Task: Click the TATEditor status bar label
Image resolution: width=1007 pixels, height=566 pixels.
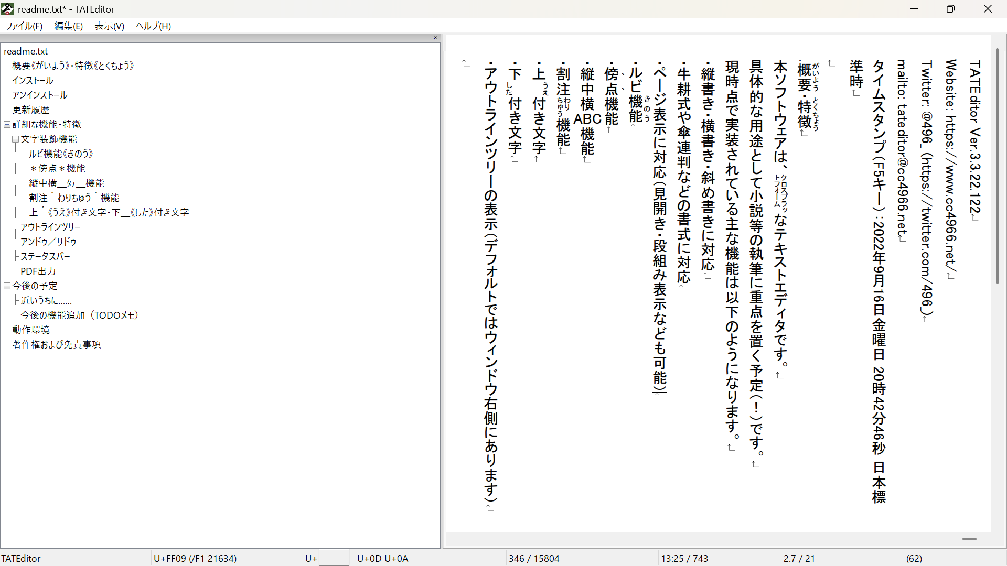Action: [21, 559]
